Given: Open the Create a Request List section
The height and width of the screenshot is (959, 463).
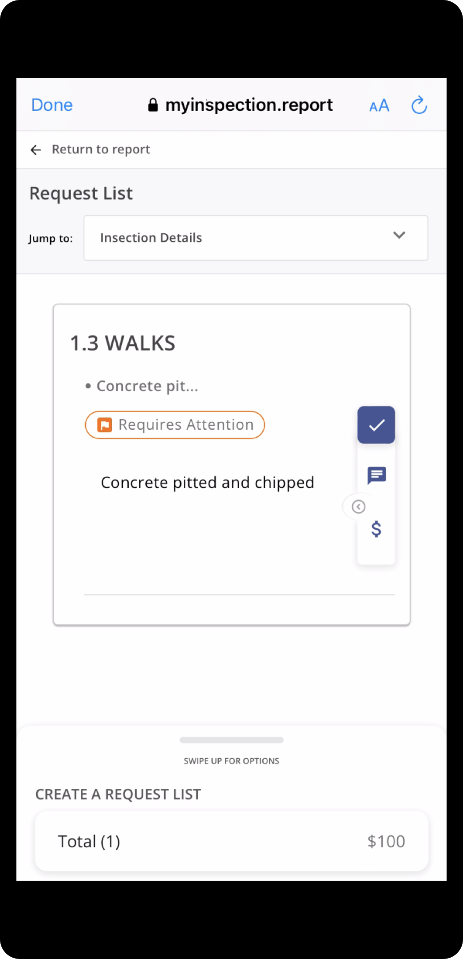Looking at the screenshot, I should tap(118, 794).
